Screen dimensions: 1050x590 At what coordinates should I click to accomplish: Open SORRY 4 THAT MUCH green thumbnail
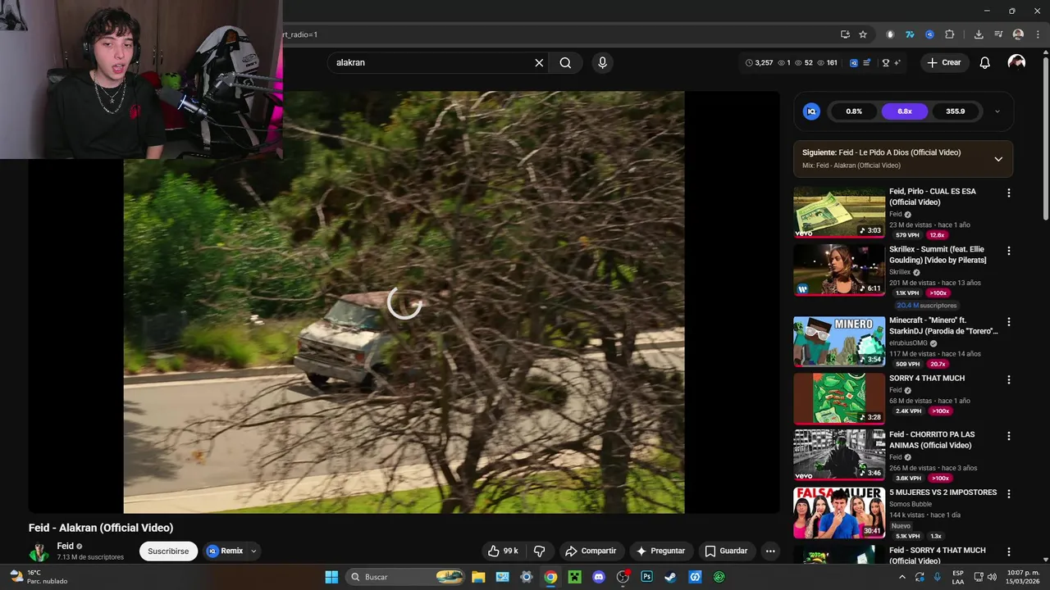click(839, 399)
